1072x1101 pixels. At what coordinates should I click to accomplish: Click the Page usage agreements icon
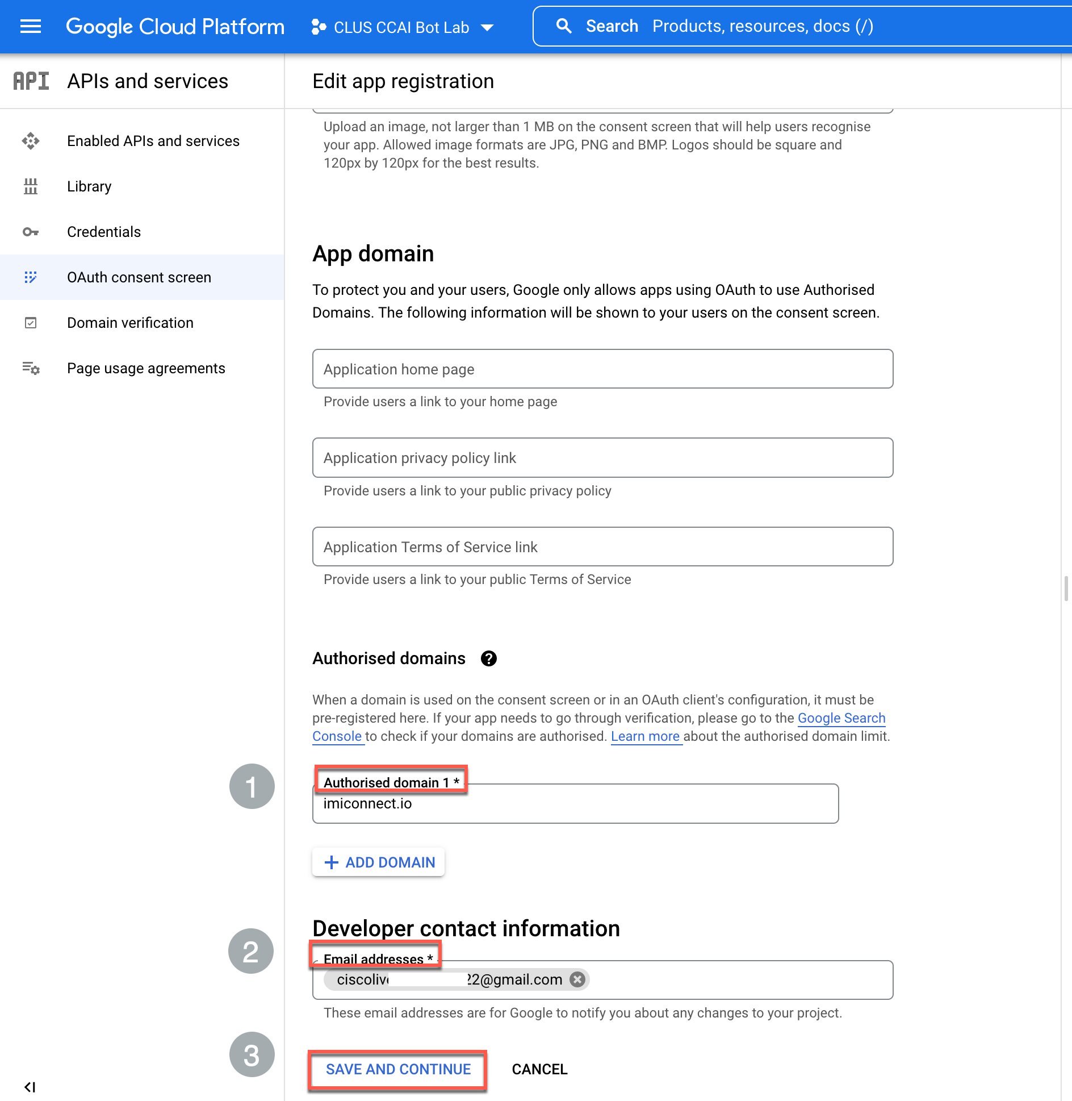click(31, 368)
